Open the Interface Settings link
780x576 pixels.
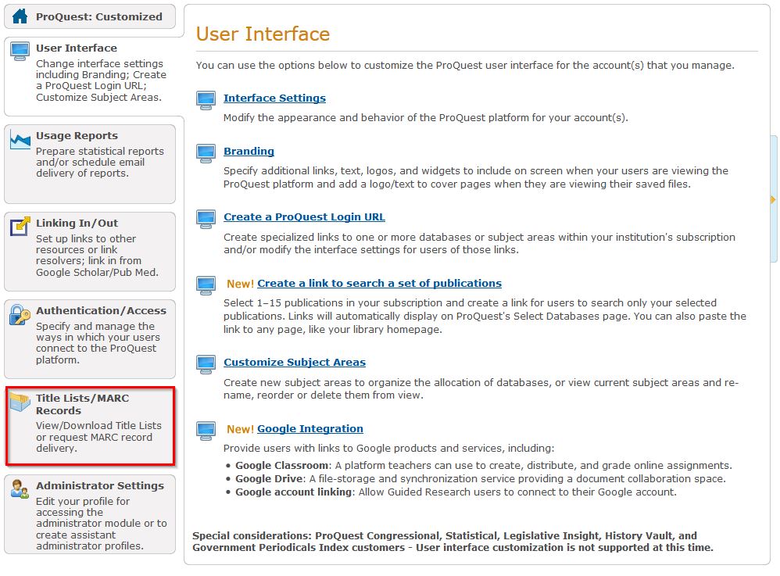274,98
